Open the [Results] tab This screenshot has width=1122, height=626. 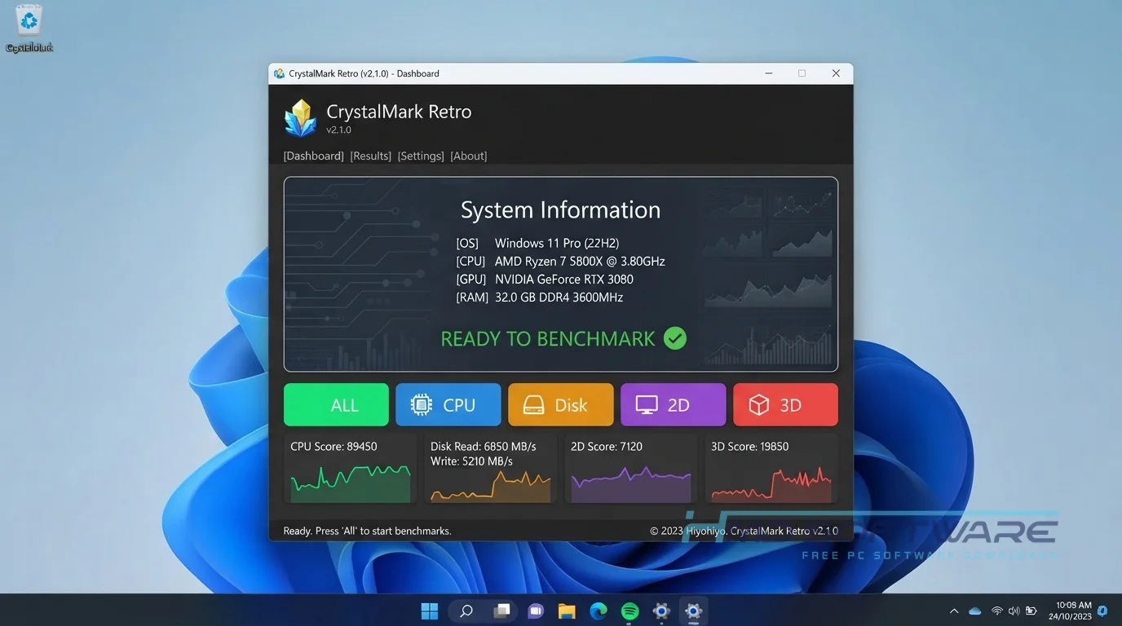370,156
